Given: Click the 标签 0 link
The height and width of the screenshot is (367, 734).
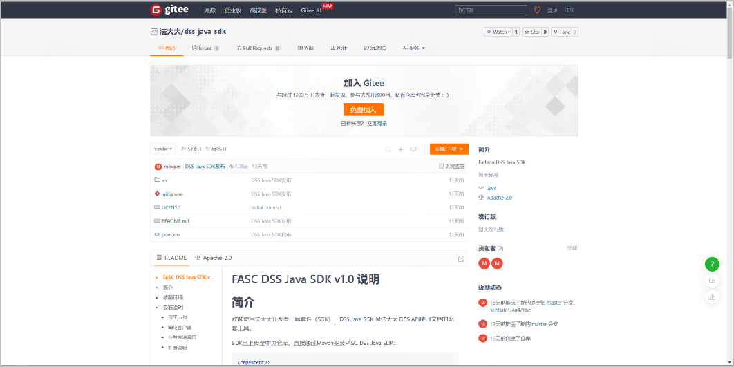Looking at the screenshot, I should (216, 149).
